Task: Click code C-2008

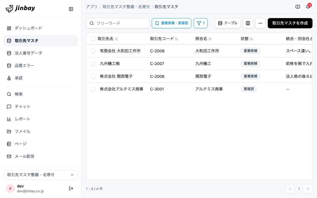Action: point(157,51)
